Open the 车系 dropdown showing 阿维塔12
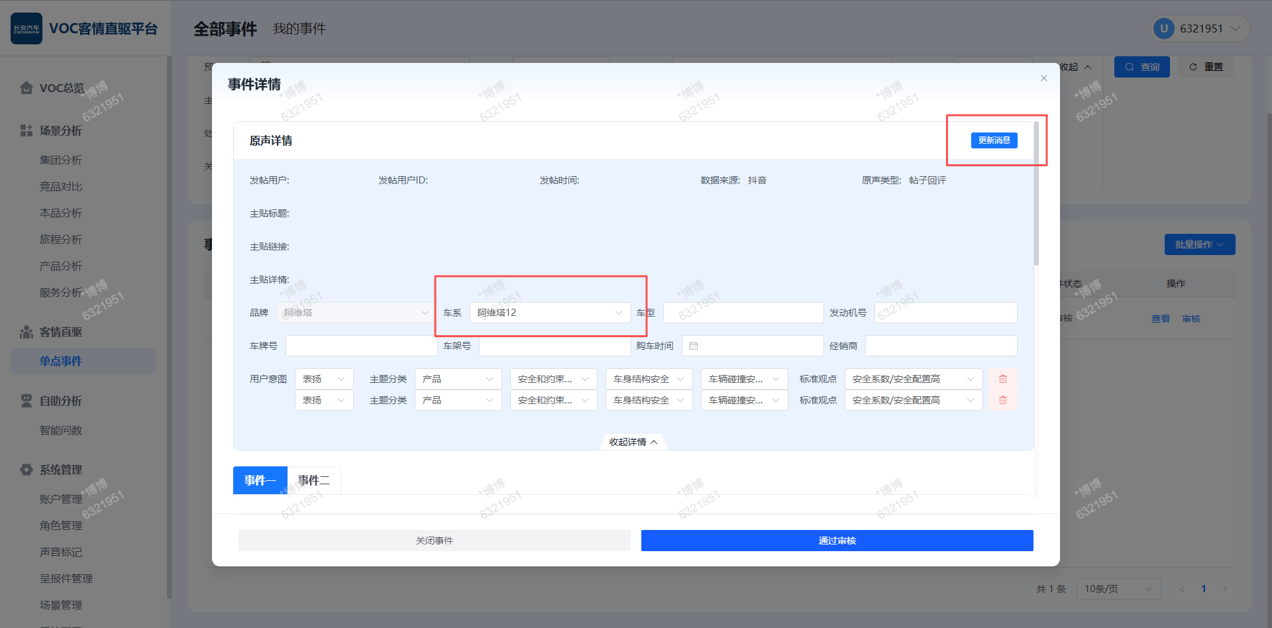 click(550, 313)
